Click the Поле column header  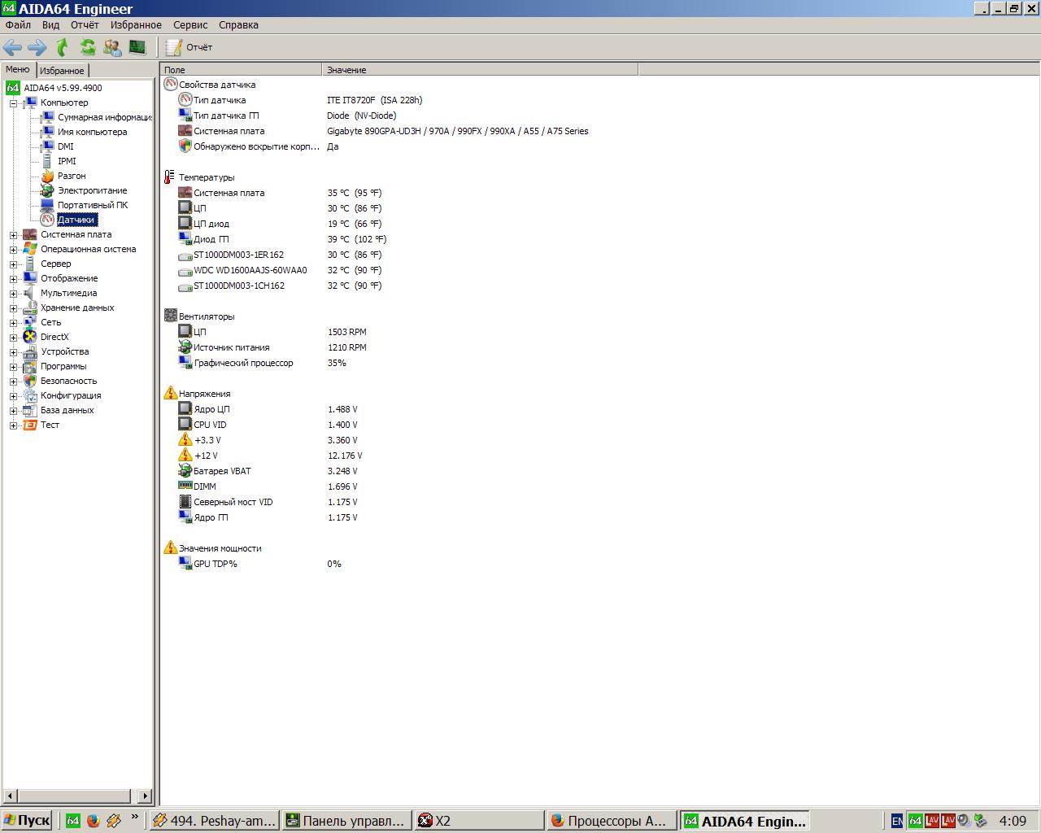click(241, 70)
